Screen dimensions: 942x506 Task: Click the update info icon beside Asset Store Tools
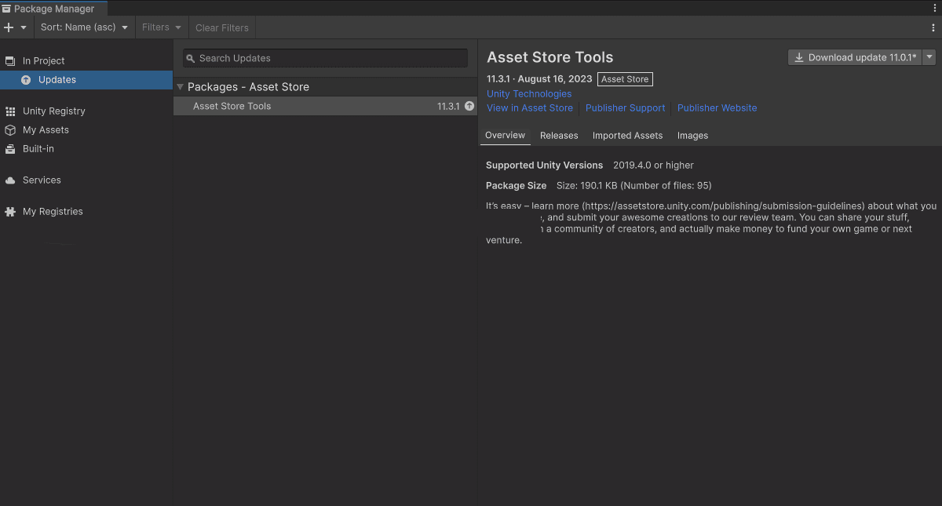click(469, 105)
